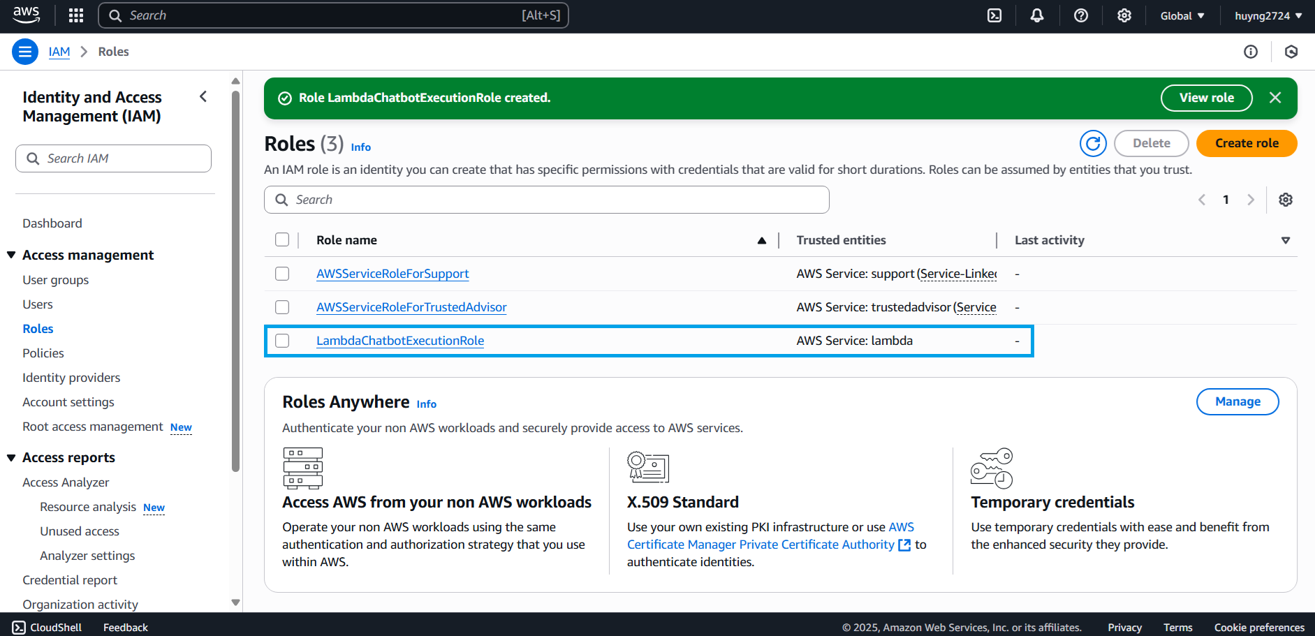Open console settings gear in top bar
The height and width of the screenshot is (636, 1315).
click(x=1124, y=15)
